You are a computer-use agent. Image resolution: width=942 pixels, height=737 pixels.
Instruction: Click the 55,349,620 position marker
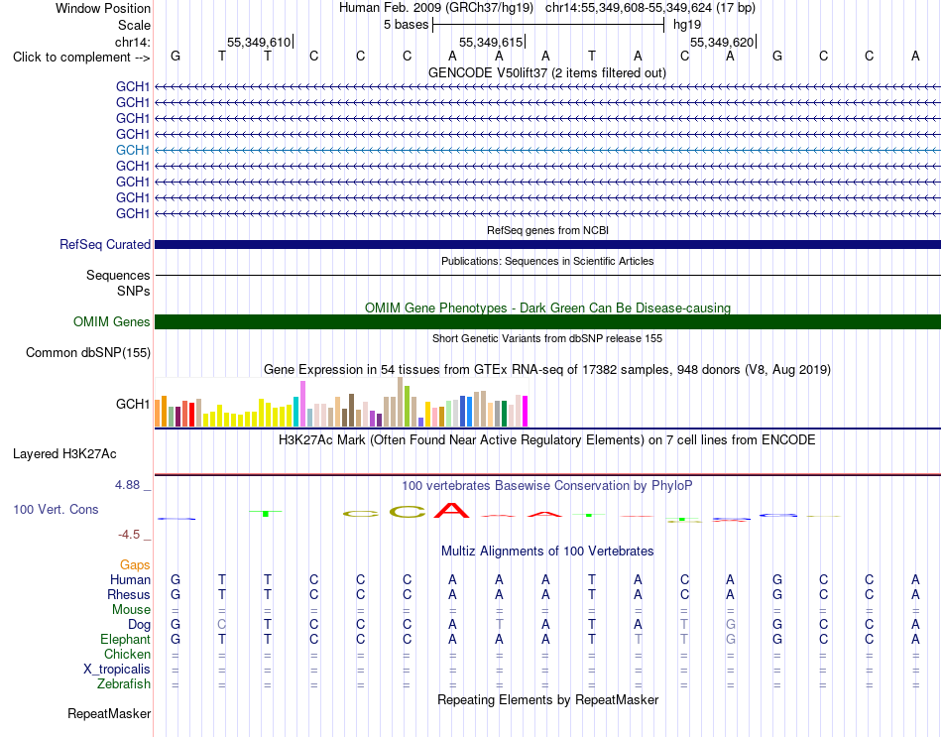722,42
